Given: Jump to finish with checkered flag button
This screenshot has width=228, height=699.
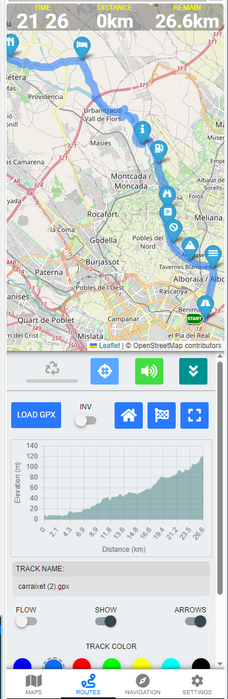Looking at the screenshot, I should 162,416.
